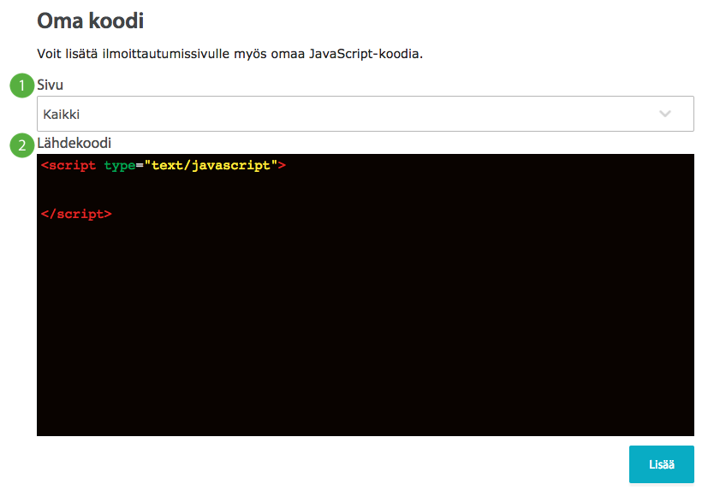Open the Sivu dropdown menu
This screenshot has width=708, height=496.
point(366,114)
